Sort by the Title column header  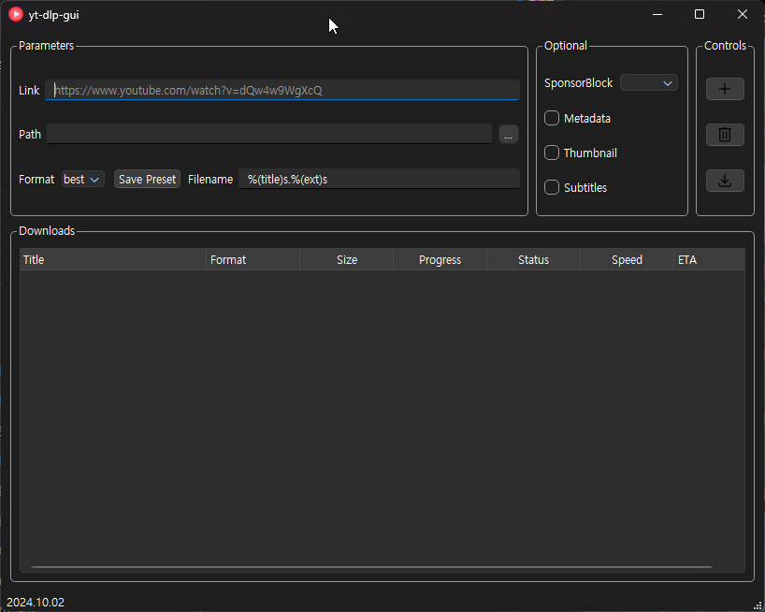tap(113, 259)
